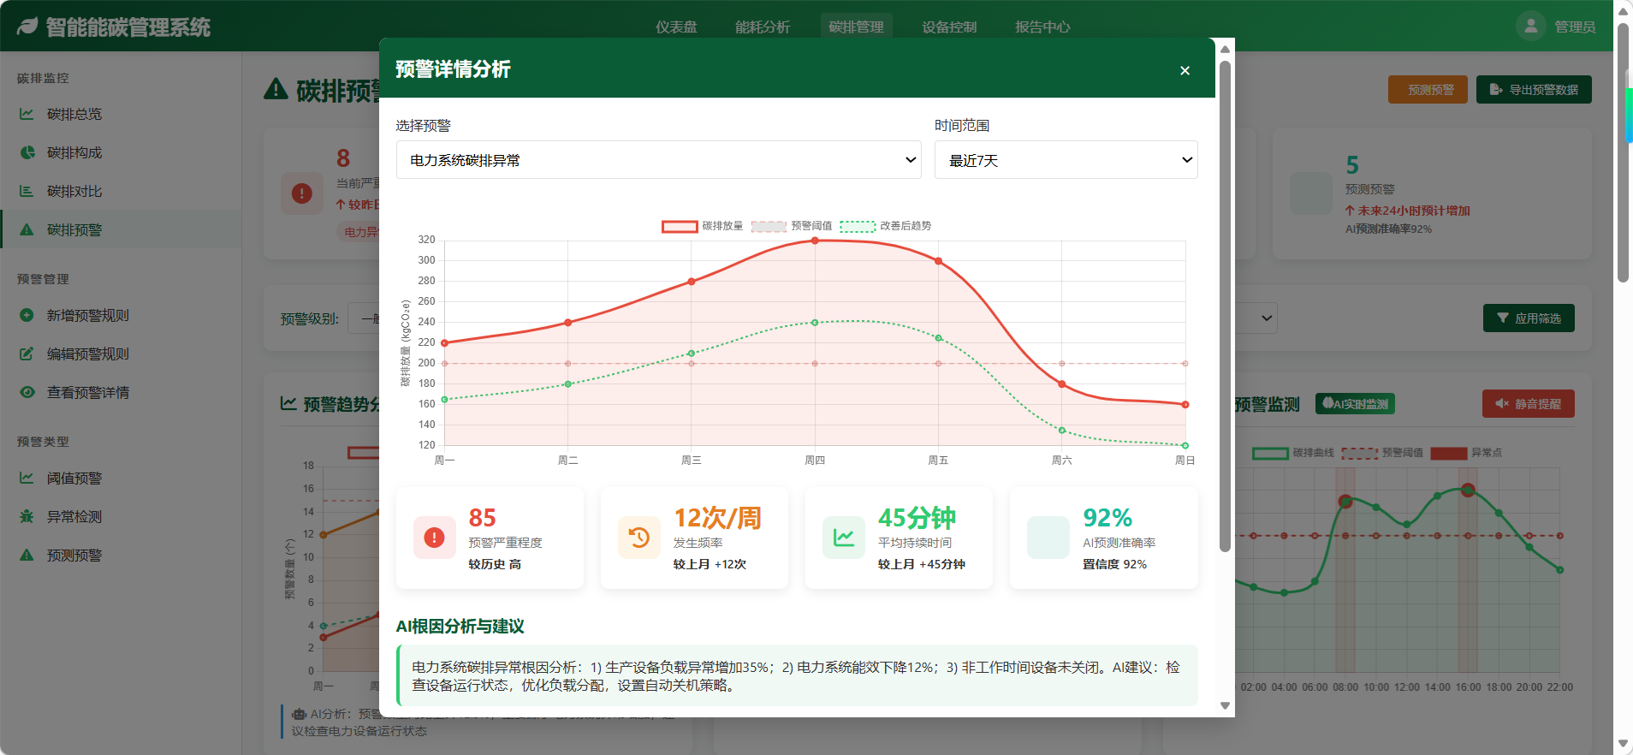Screen dimensions: 1633x755
Task: Click the 碳排总览 chart icon in sidebar
Action: tap(27, 114)
